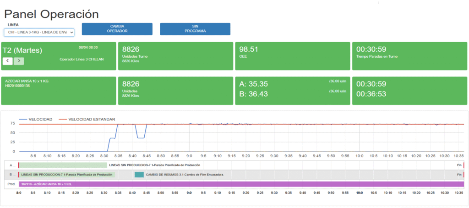
Task: Click red Fin marker in row B
Action: [464, 175]
